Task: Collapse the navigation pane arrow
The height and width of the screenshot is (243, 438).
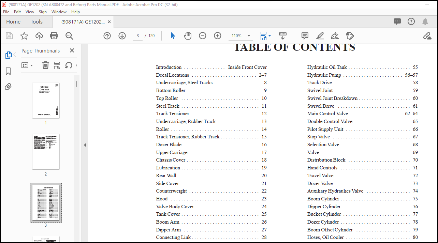Action: click(x=85, y=145)
